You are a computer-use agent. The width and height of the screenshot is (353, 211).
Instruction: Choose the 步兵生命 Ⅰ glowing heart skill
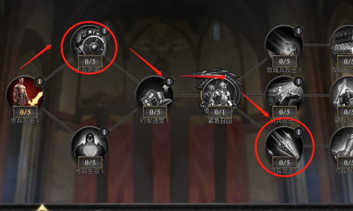coord(90,146)
